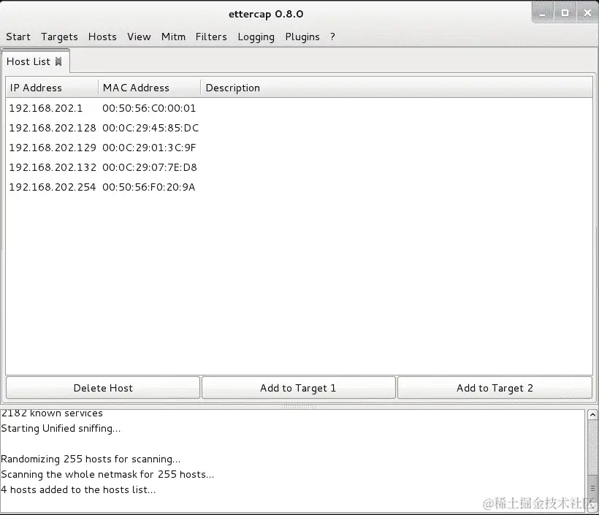Click '2182 known services' log line

coord(52,413)
